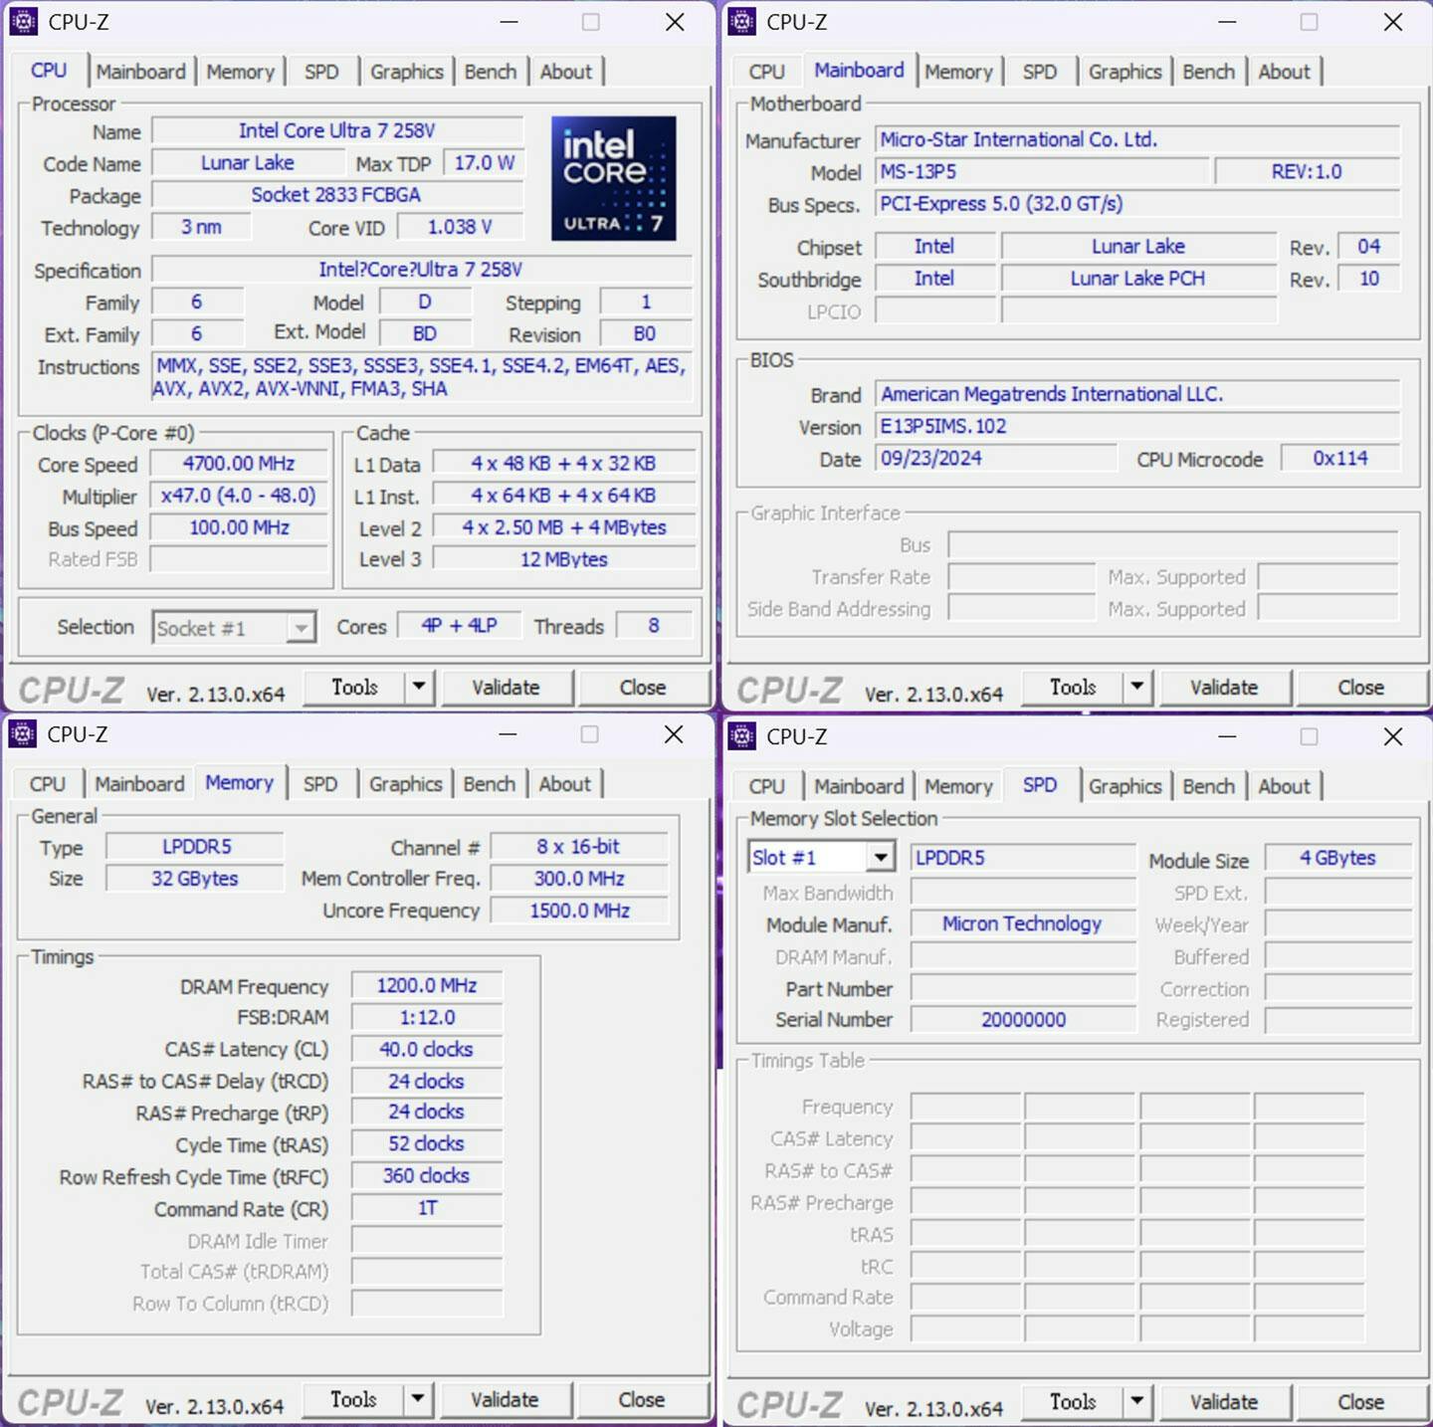Screen dimensions: 1433x1427
Task: Click the Intel Core Ultra 7 logo
Action: pos(613,179)
